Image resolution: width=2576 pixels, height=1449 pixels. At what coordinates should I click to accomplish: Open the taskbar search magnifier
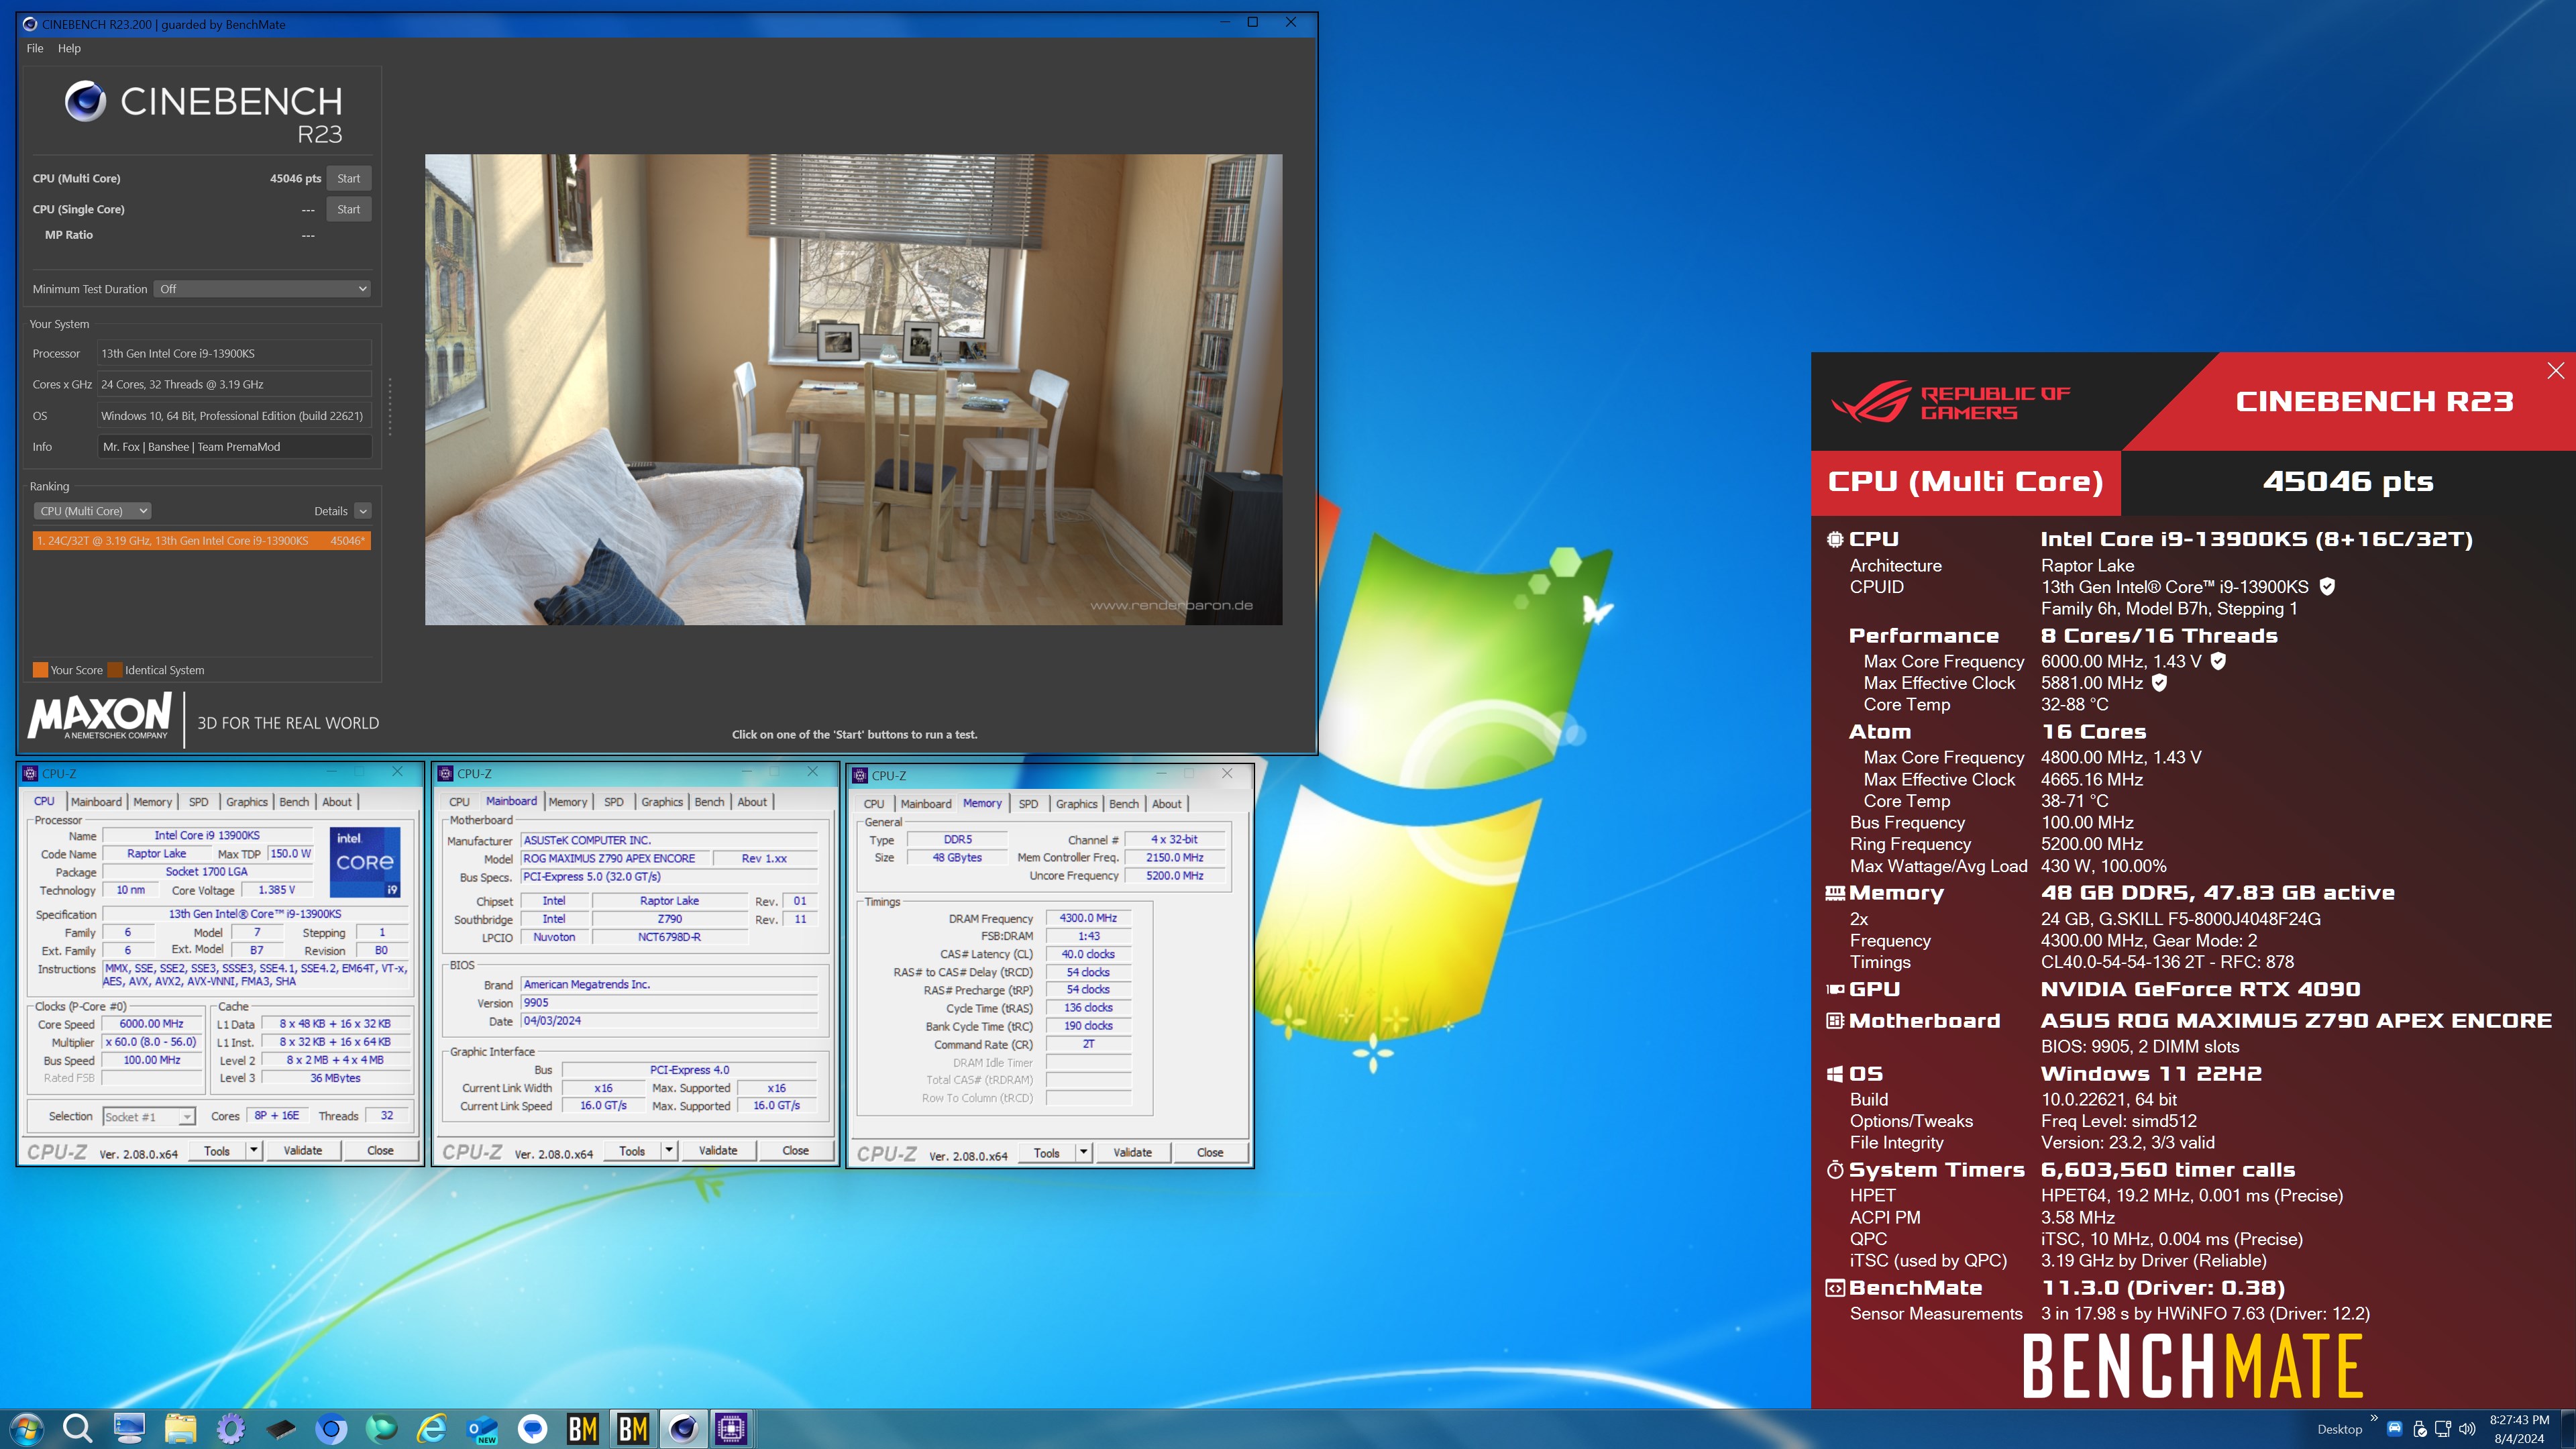(x=77, y=1428)
